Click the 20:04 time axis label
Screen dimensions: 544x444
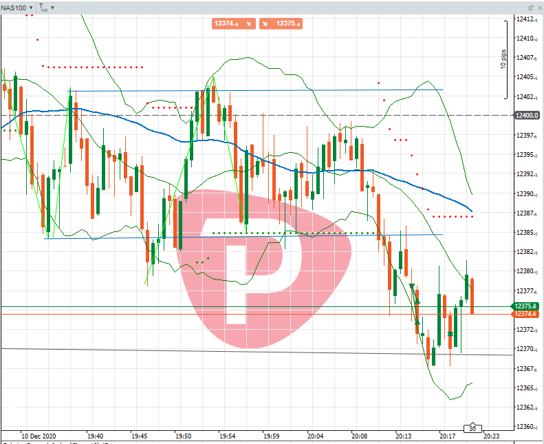click(316, 436)
